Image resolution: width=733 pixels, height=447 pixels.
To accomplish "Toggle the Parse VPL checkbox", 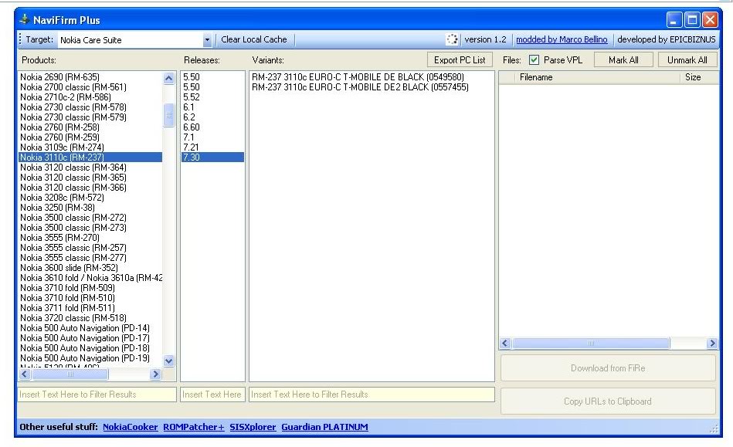I will 534,59.
